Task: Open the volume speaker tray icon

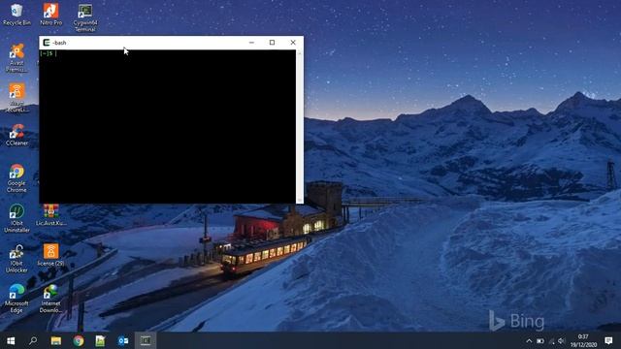Action: [x=561, y=341]
